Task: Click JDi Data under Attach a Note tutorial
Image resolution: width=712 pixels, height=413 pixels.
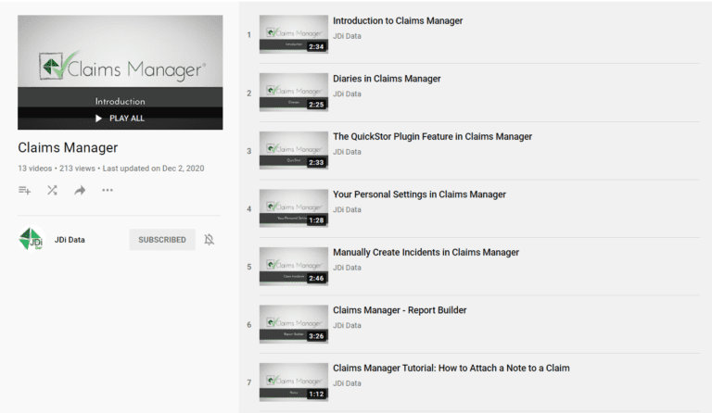Action: 347,383
